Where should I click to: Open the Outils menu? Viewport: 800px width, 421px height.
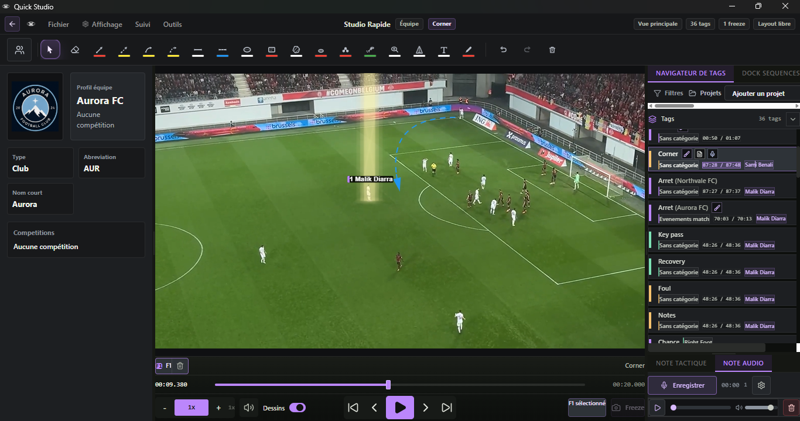[x=173, y=25]
